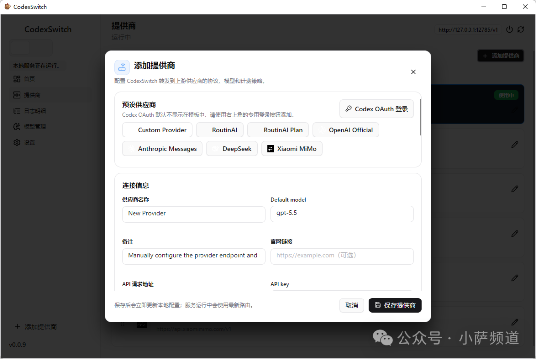Select the Custom Provider preset
This screenshot has height=359, width=536.
(157, 130)
